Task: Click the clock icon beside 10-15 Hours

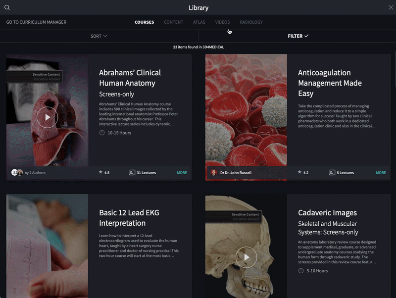Action: [102, 133]
